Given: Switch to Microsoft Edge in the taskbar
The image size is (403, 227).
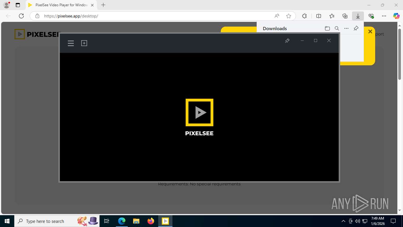Looking at the screenshot, I should [122, 221].
